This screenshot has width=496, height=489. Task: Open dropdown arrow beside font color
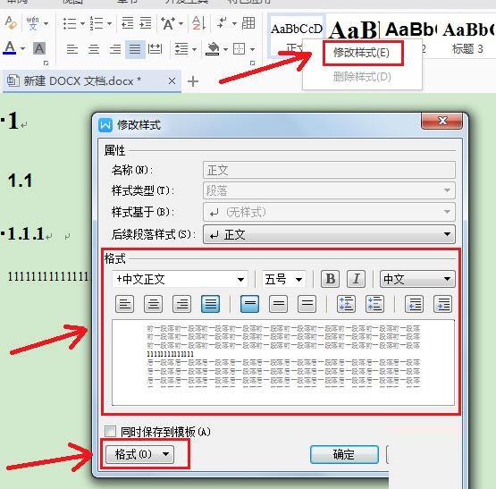point(22,49)
